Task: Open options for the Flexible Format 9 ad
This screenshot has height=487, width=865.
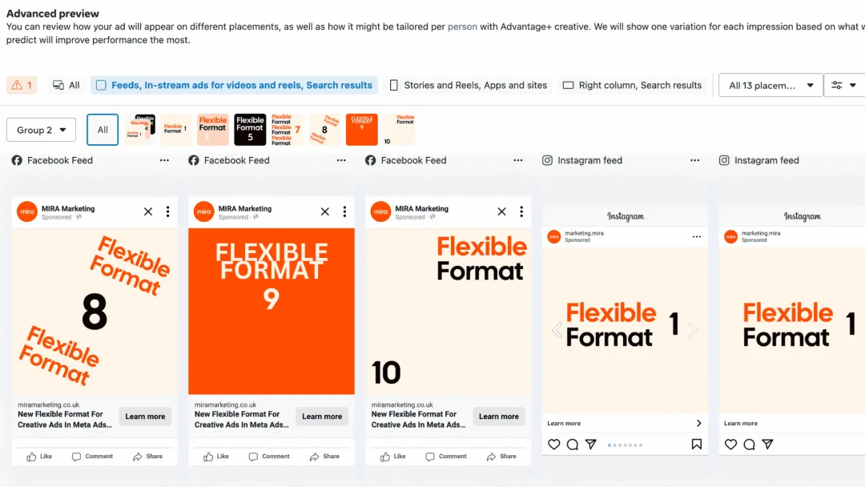Action: coord(344,211)
